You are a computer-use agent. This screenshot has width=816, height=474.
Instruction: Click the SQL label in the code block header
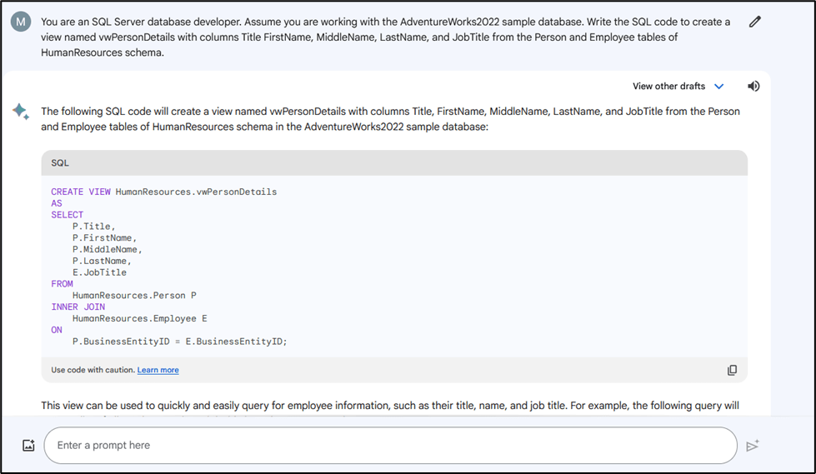(60, 162)
